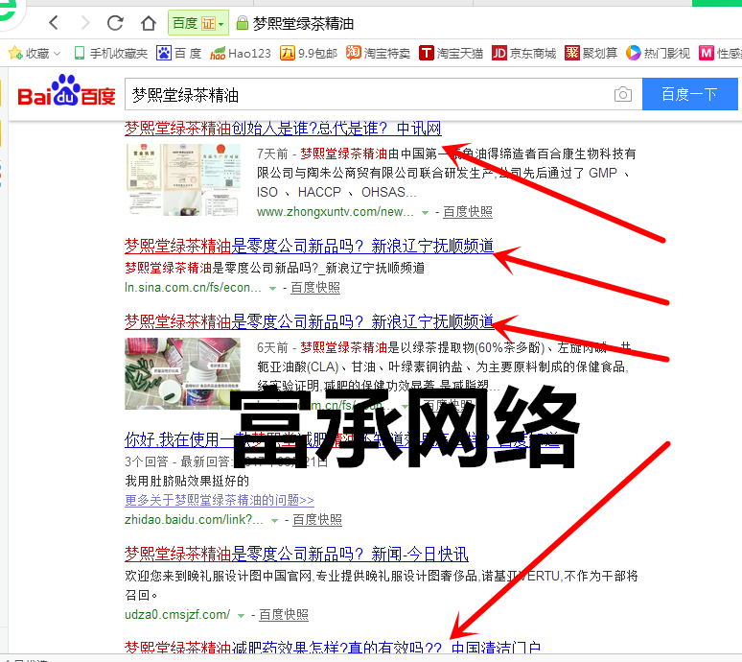Open 新浪辽宁抚顺频道 result with capsule thumbnail
Image resolution: width=742 pixels, height=662 pixels.
[x=309, y=321]
